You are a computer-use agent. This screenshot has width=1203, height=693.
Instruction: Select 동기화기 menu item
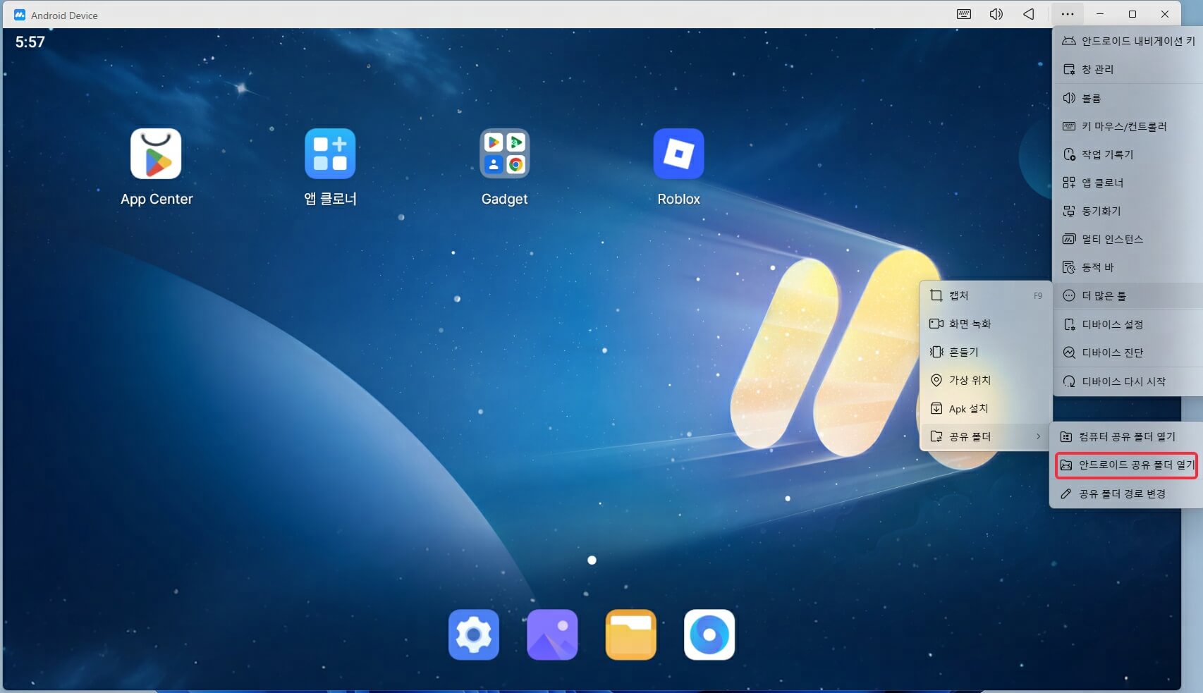click(1128, 211)
